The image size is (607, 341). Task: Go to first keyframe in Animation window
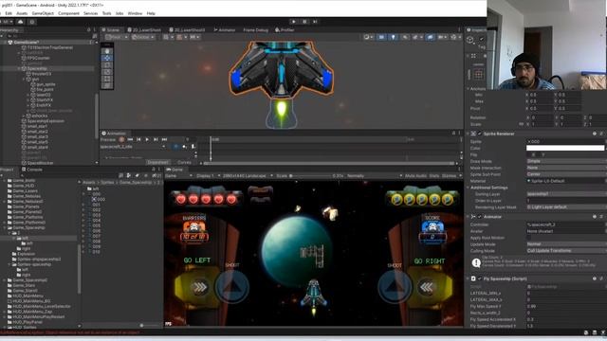[x=130, y=139]
